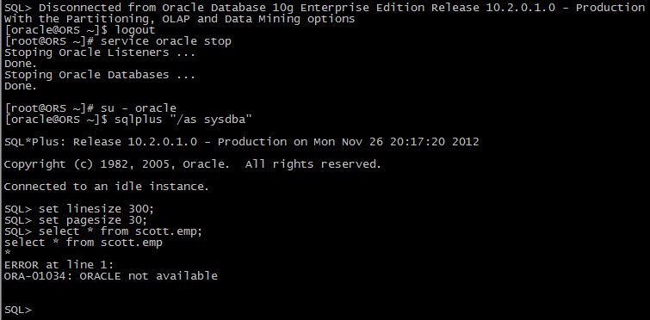Click the ORA-01034 error message line
650x320 pixels.
click(x=111, y=276)
